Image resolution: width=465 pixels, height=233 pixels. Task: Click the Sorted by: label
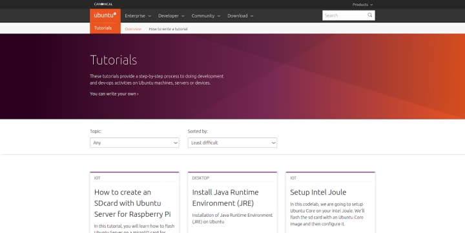click(x=198, y=131)
